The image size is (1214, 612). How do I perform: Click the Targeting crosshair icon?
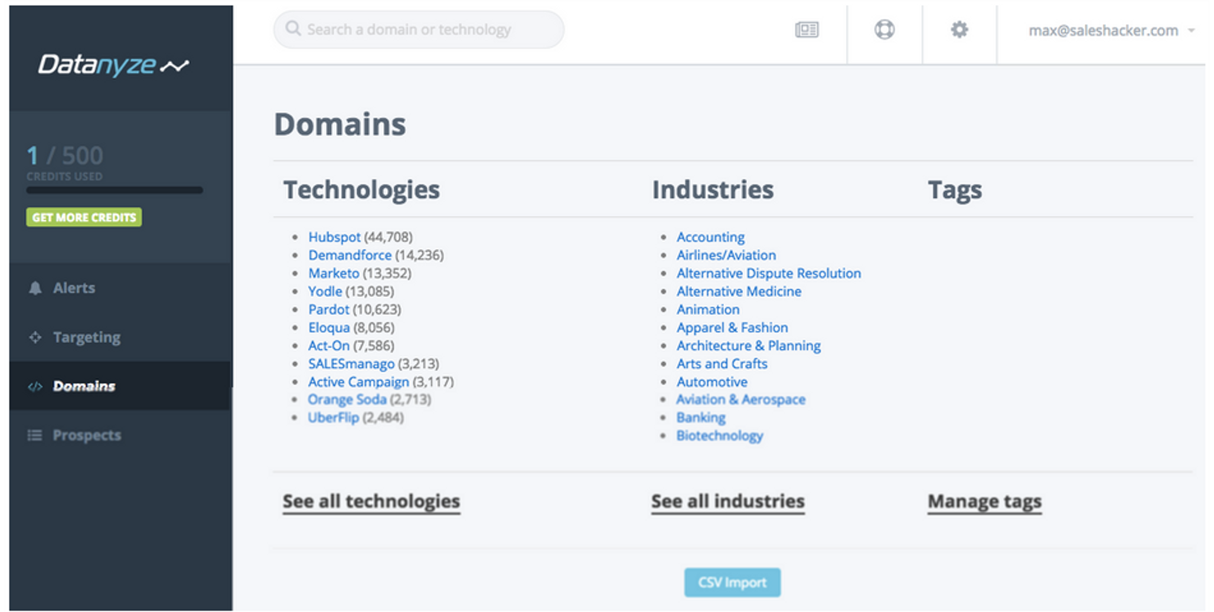click(x=35, y=337)
